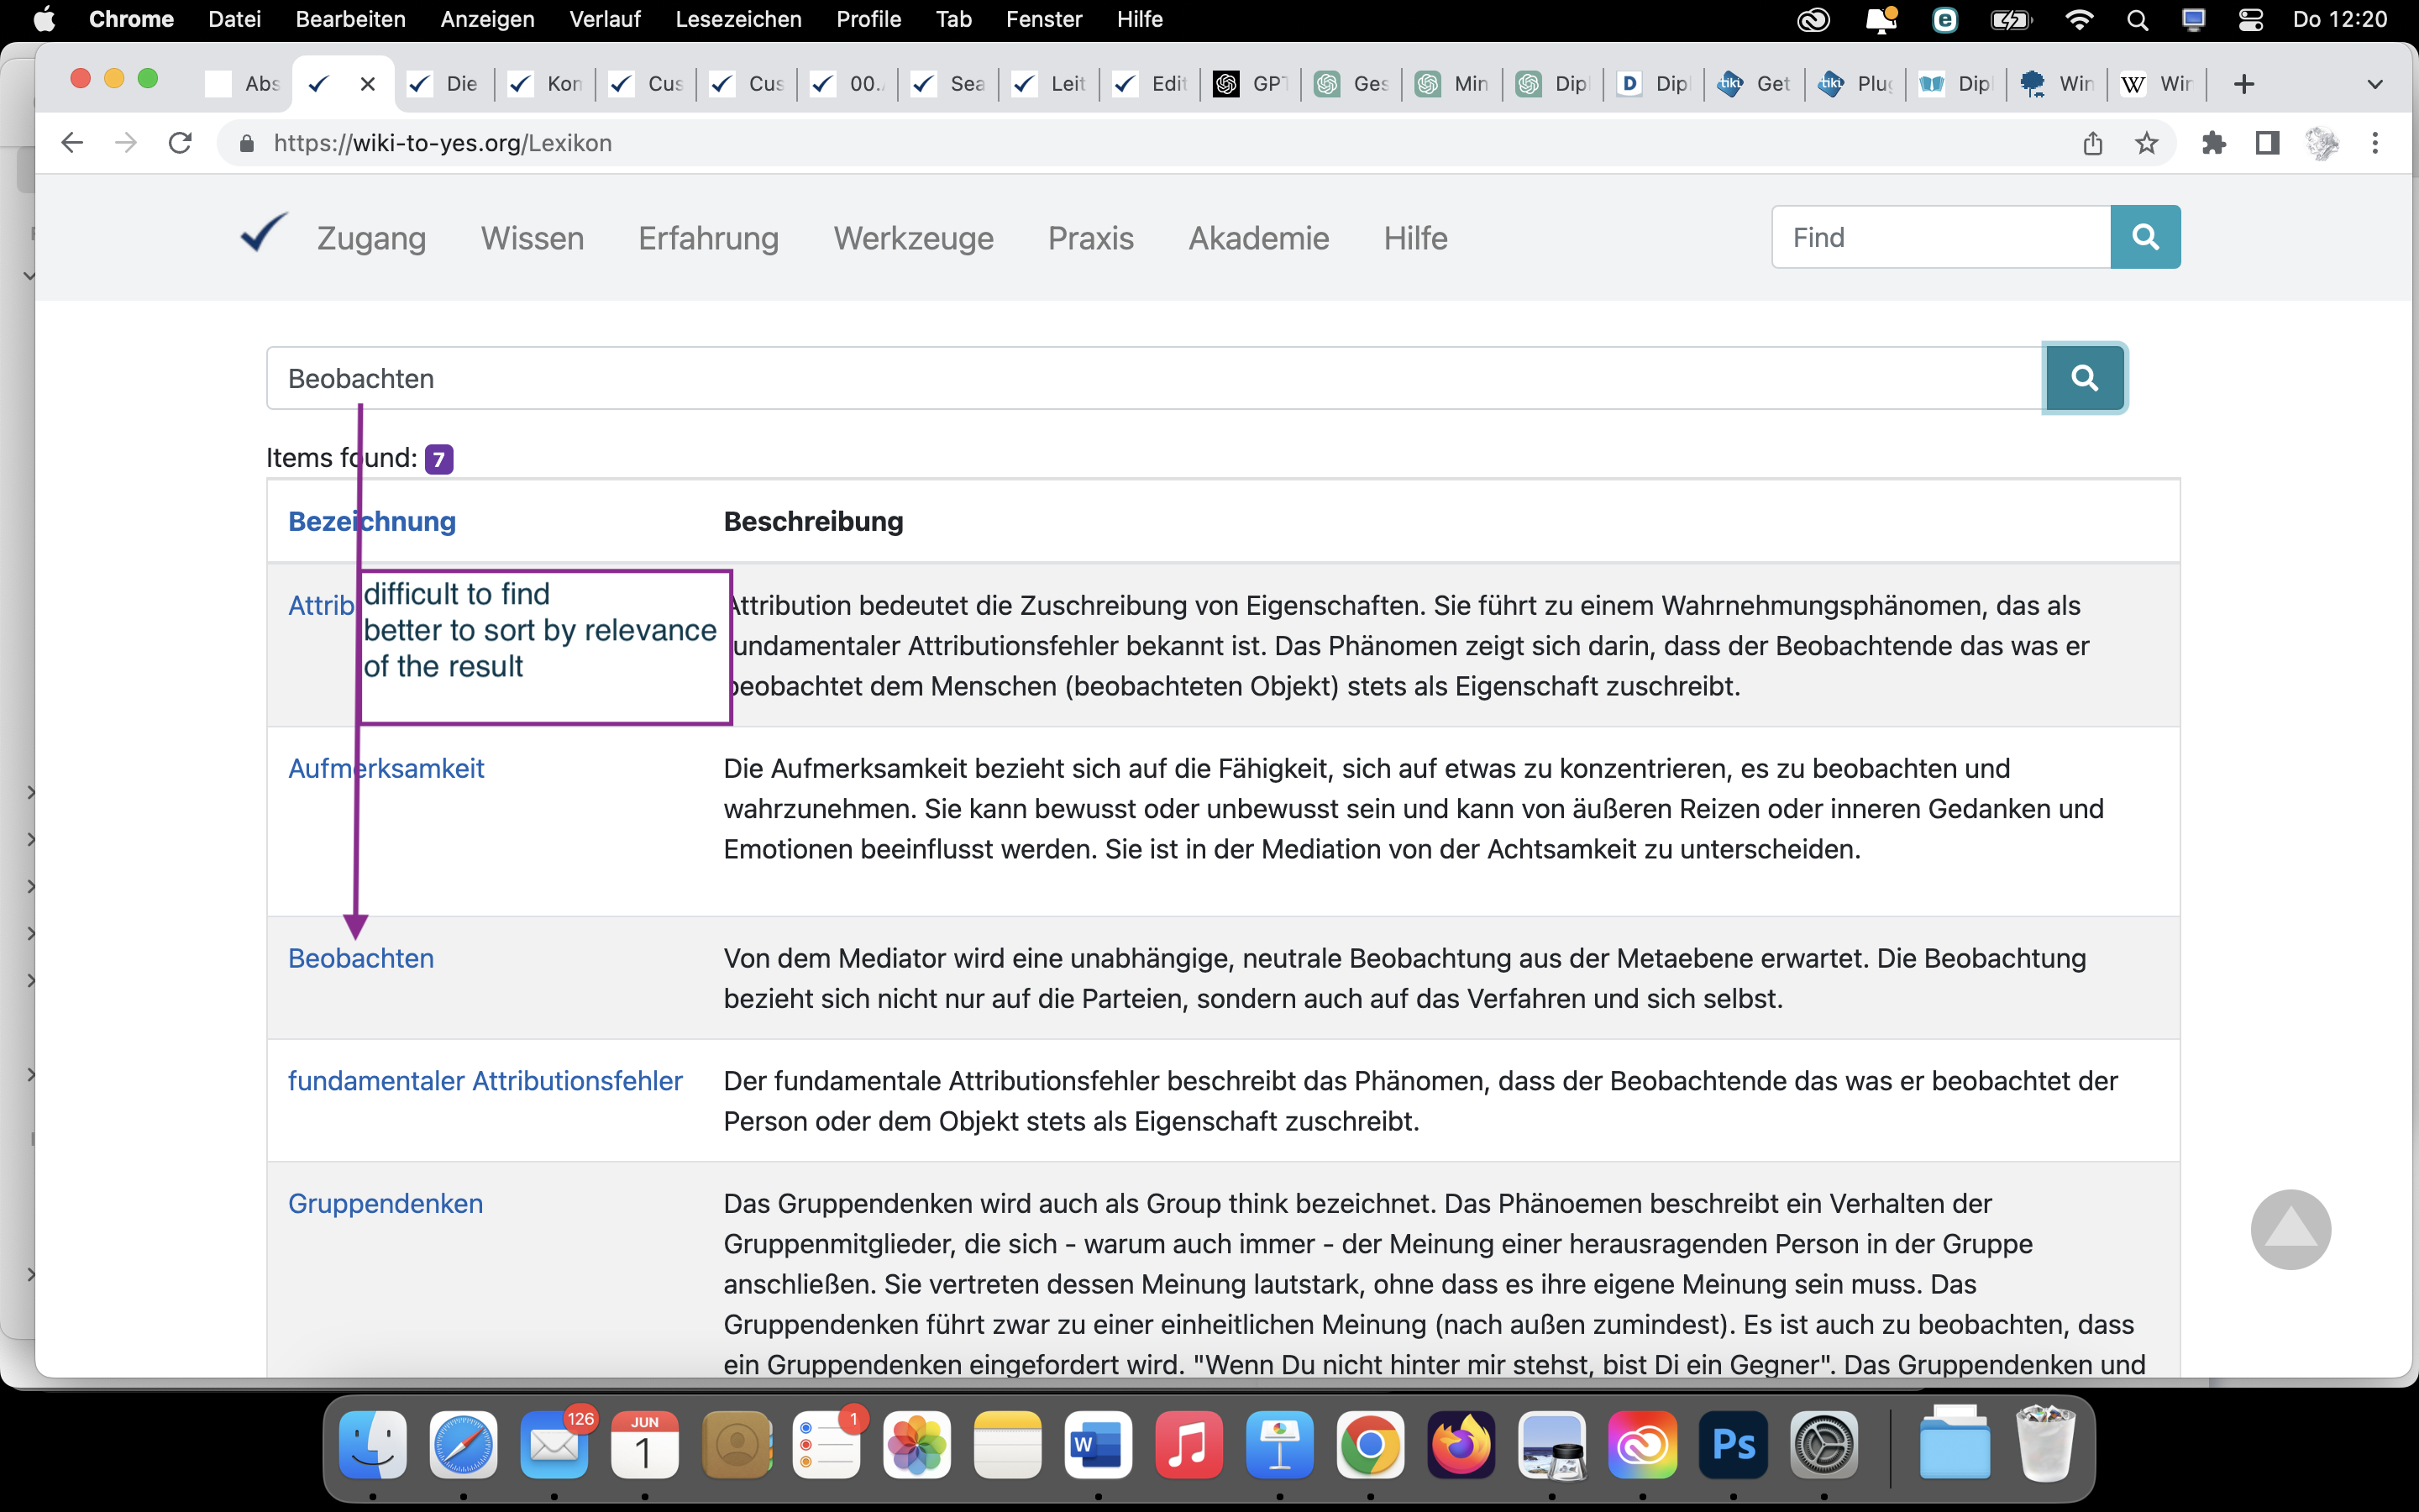The image size is (2419, 1512).
Task: Open the Lesezeichen menu
Action: (x=737, y=19)
